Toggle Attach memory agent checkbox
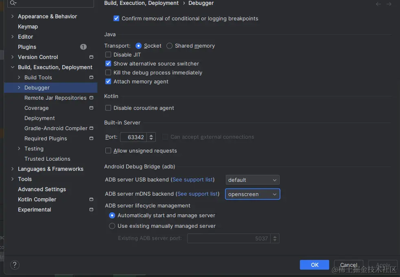The height and width of the screenshot is (277, 400). [x=108, y=81]
